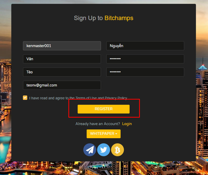
Task: Click into the field containing Tèo
Action: point(62,72)
